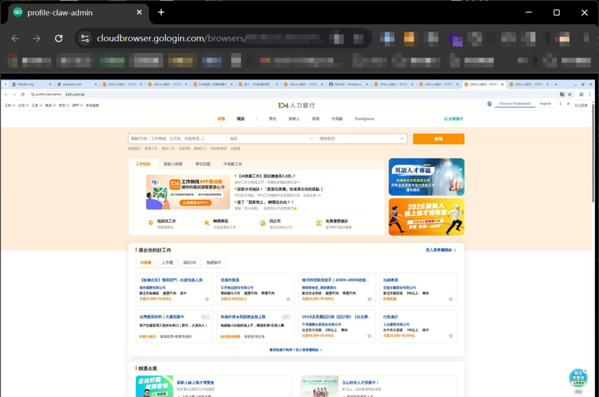This screenshot has height=397, width=599.
Task: Open the inner browser profile icon
Action: (581, 94)
